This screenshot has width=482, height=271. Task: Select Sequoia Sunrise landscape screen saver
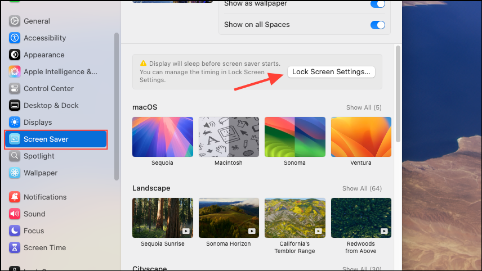pyautogui.click(x=163, y=218)
